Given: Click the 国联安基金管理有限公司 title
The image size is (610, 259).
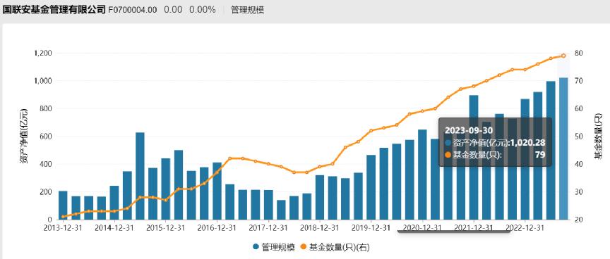Looking at the screenshot, I should pyautogui.click(x=54, y=10).
